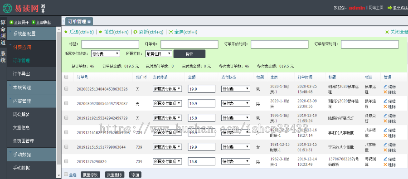Check the box for order 20200309230056
Image resolution: width=408 pixels, height=179 pixels.
click(66, 103)
